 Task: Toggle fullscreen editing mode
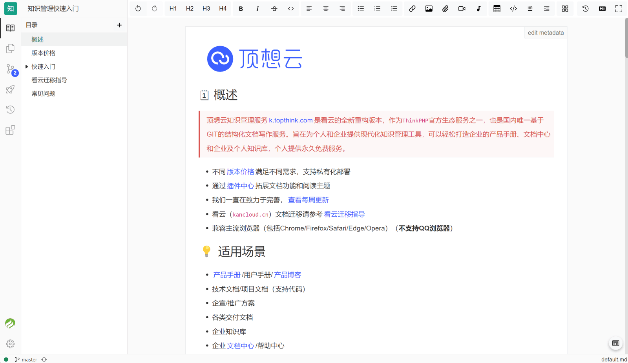click(619, 8)
